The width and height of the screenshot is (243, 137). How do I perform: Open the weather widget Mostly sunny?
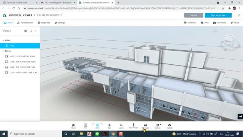coord(184,134)
